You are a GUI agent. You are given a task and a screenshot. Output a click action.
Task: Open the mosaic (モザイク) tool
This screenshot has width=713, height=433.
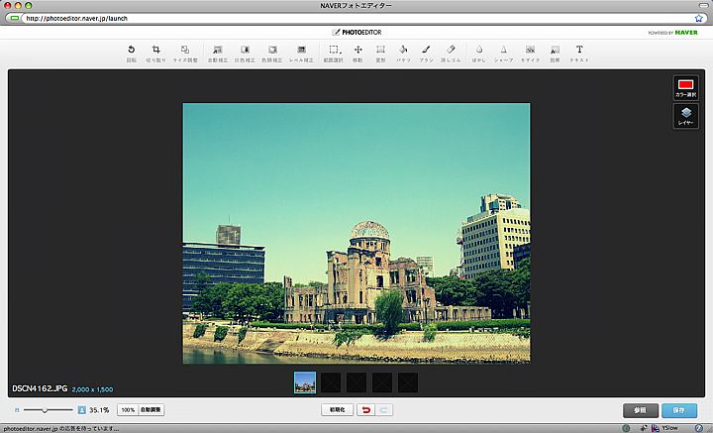pos(531,52)
